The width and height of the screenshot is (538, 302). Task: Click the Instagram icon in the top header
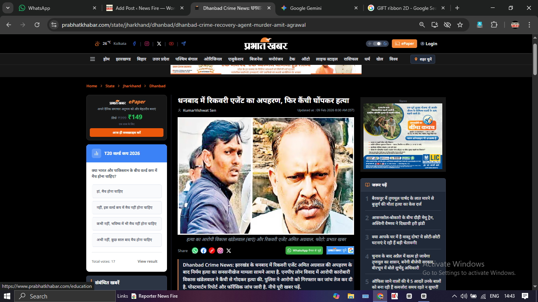[x=147, y=44]
